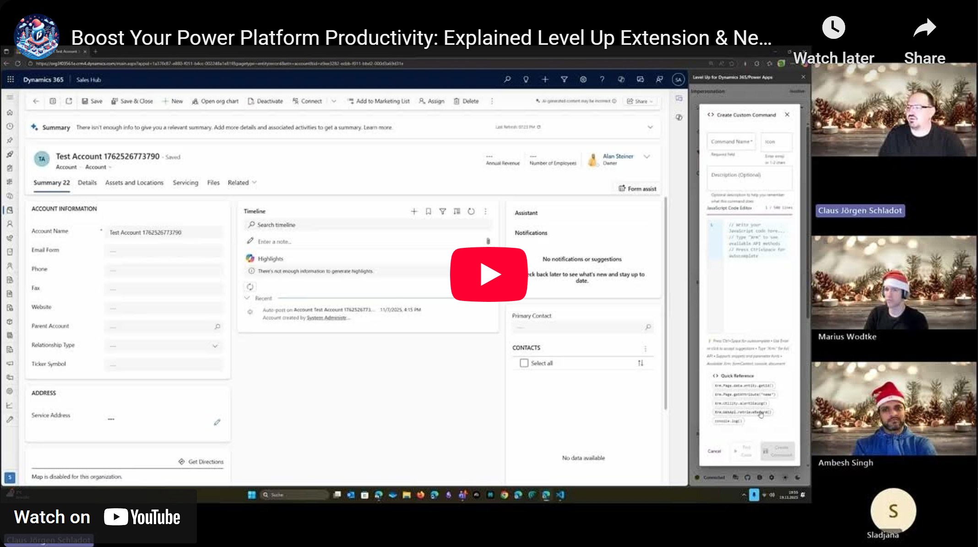Click Watch on YouTube link
This screenshot has height=547, width=978.
coord(98,517)
